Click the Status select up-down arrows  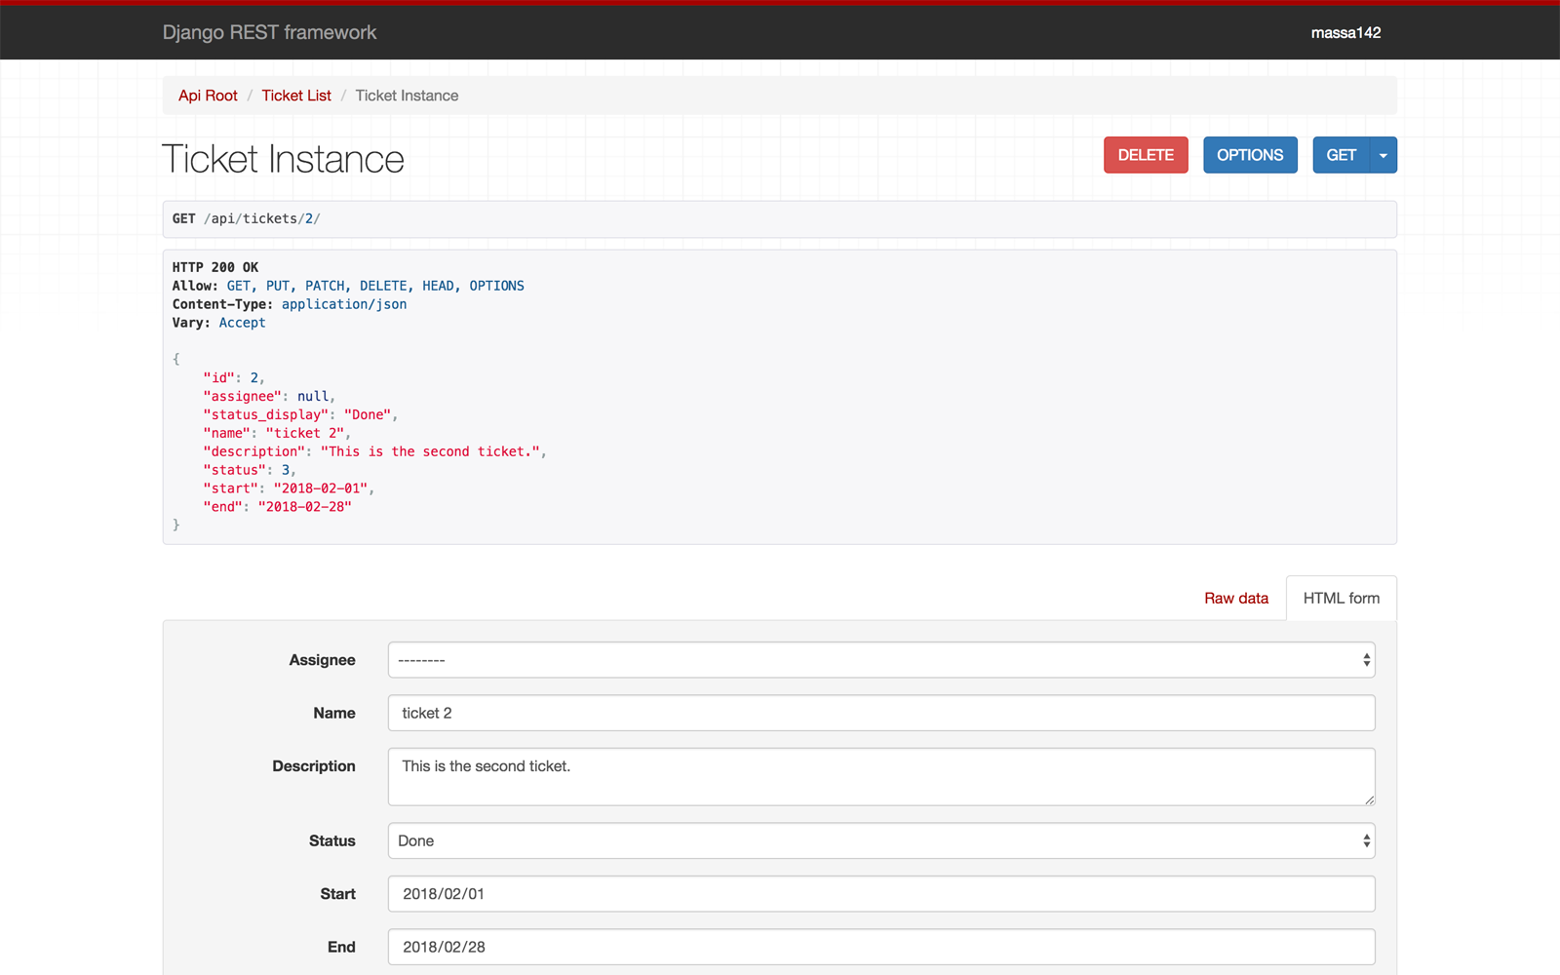(1366, 840)
